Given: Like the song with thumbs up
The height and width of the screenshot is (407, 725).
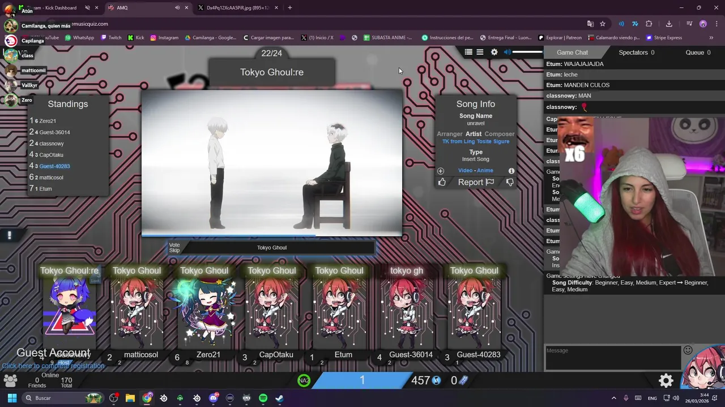Looking at the screenshot, I should (442, 182).
